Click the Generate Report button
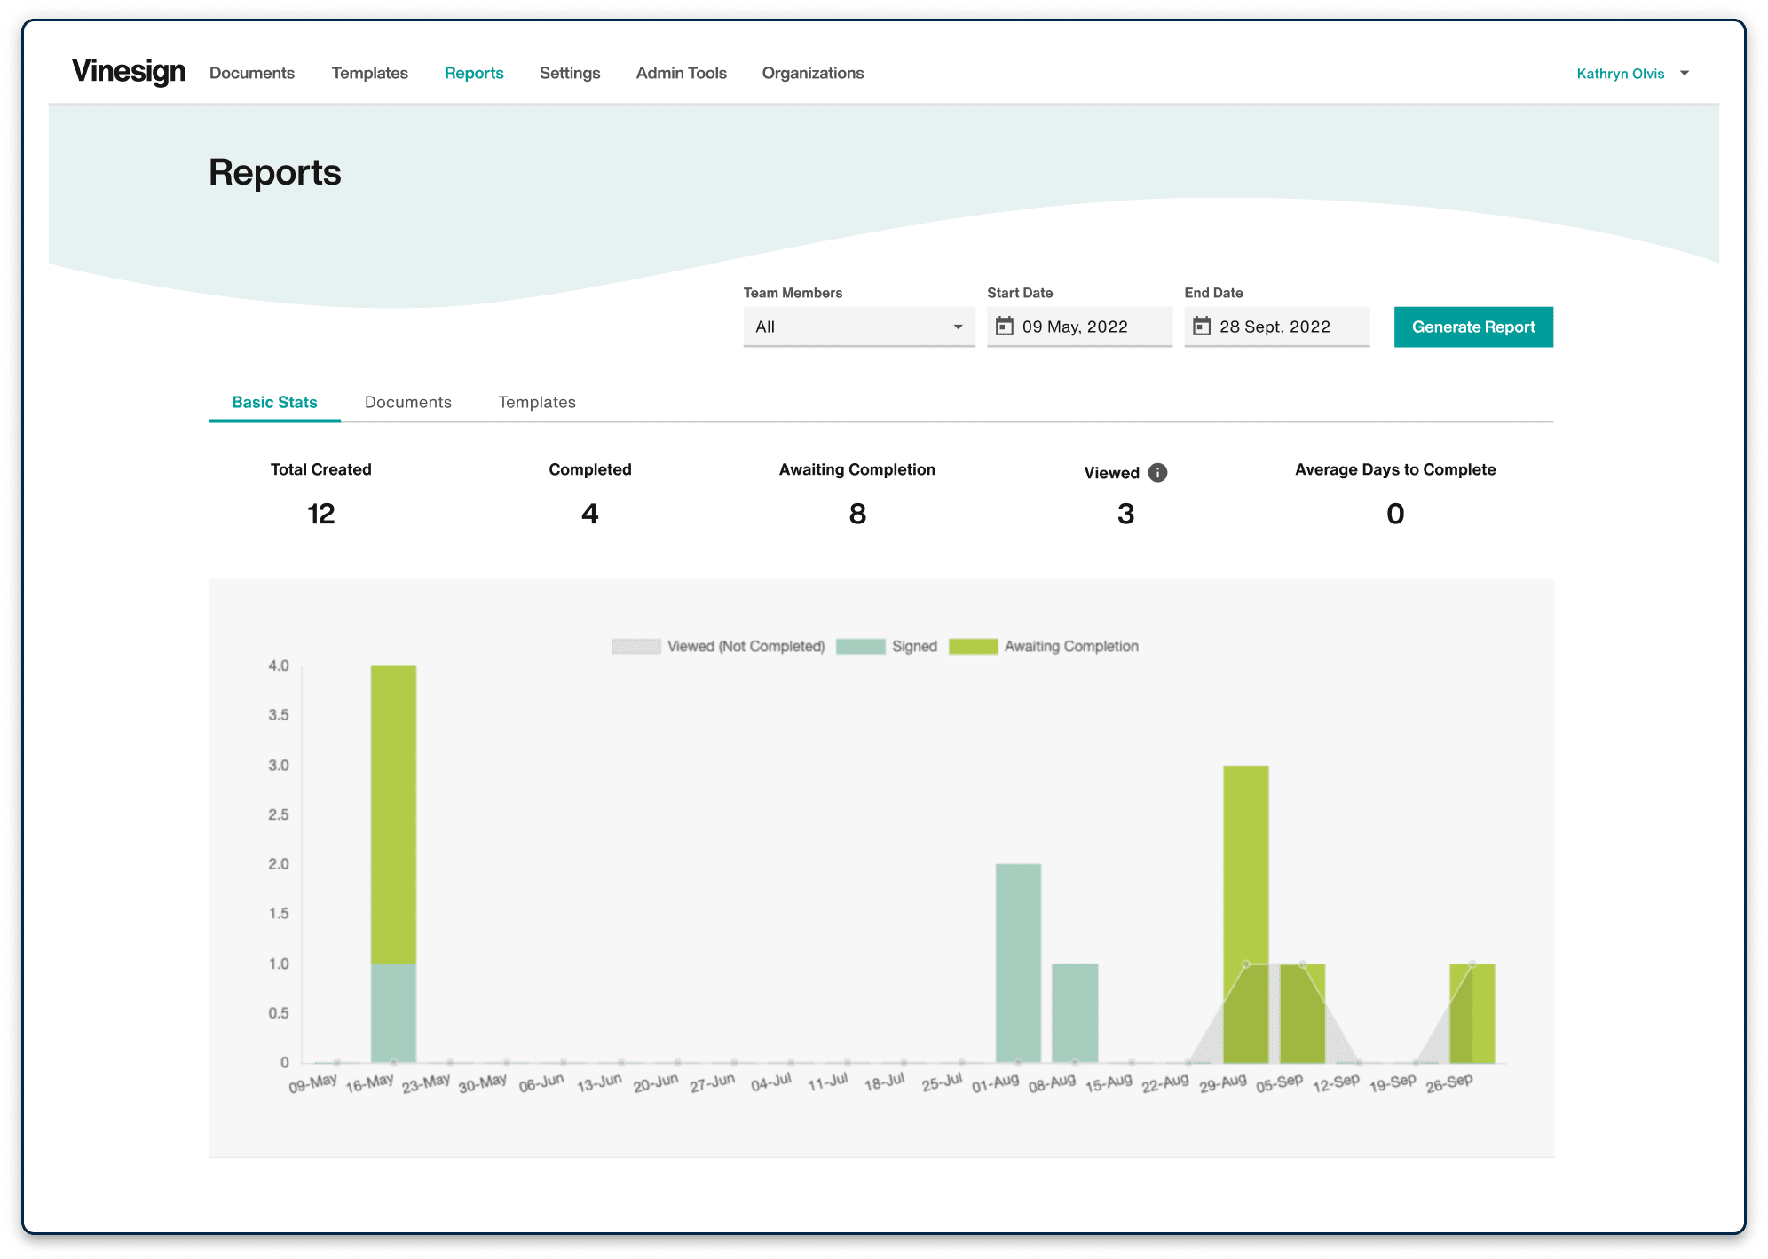Screen dimensions: 1768x1259 [1473, 327]
